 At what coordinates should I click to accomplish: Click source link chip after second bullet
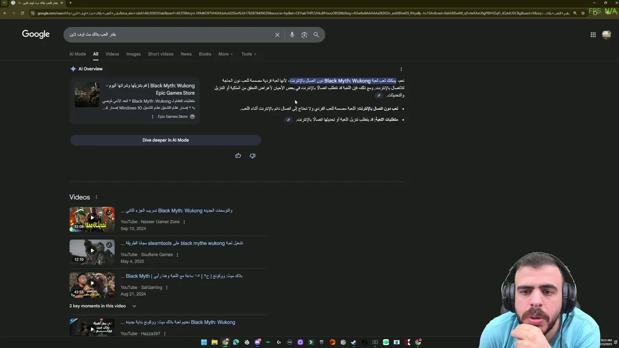pyautogui.click(x=288, y=119)
